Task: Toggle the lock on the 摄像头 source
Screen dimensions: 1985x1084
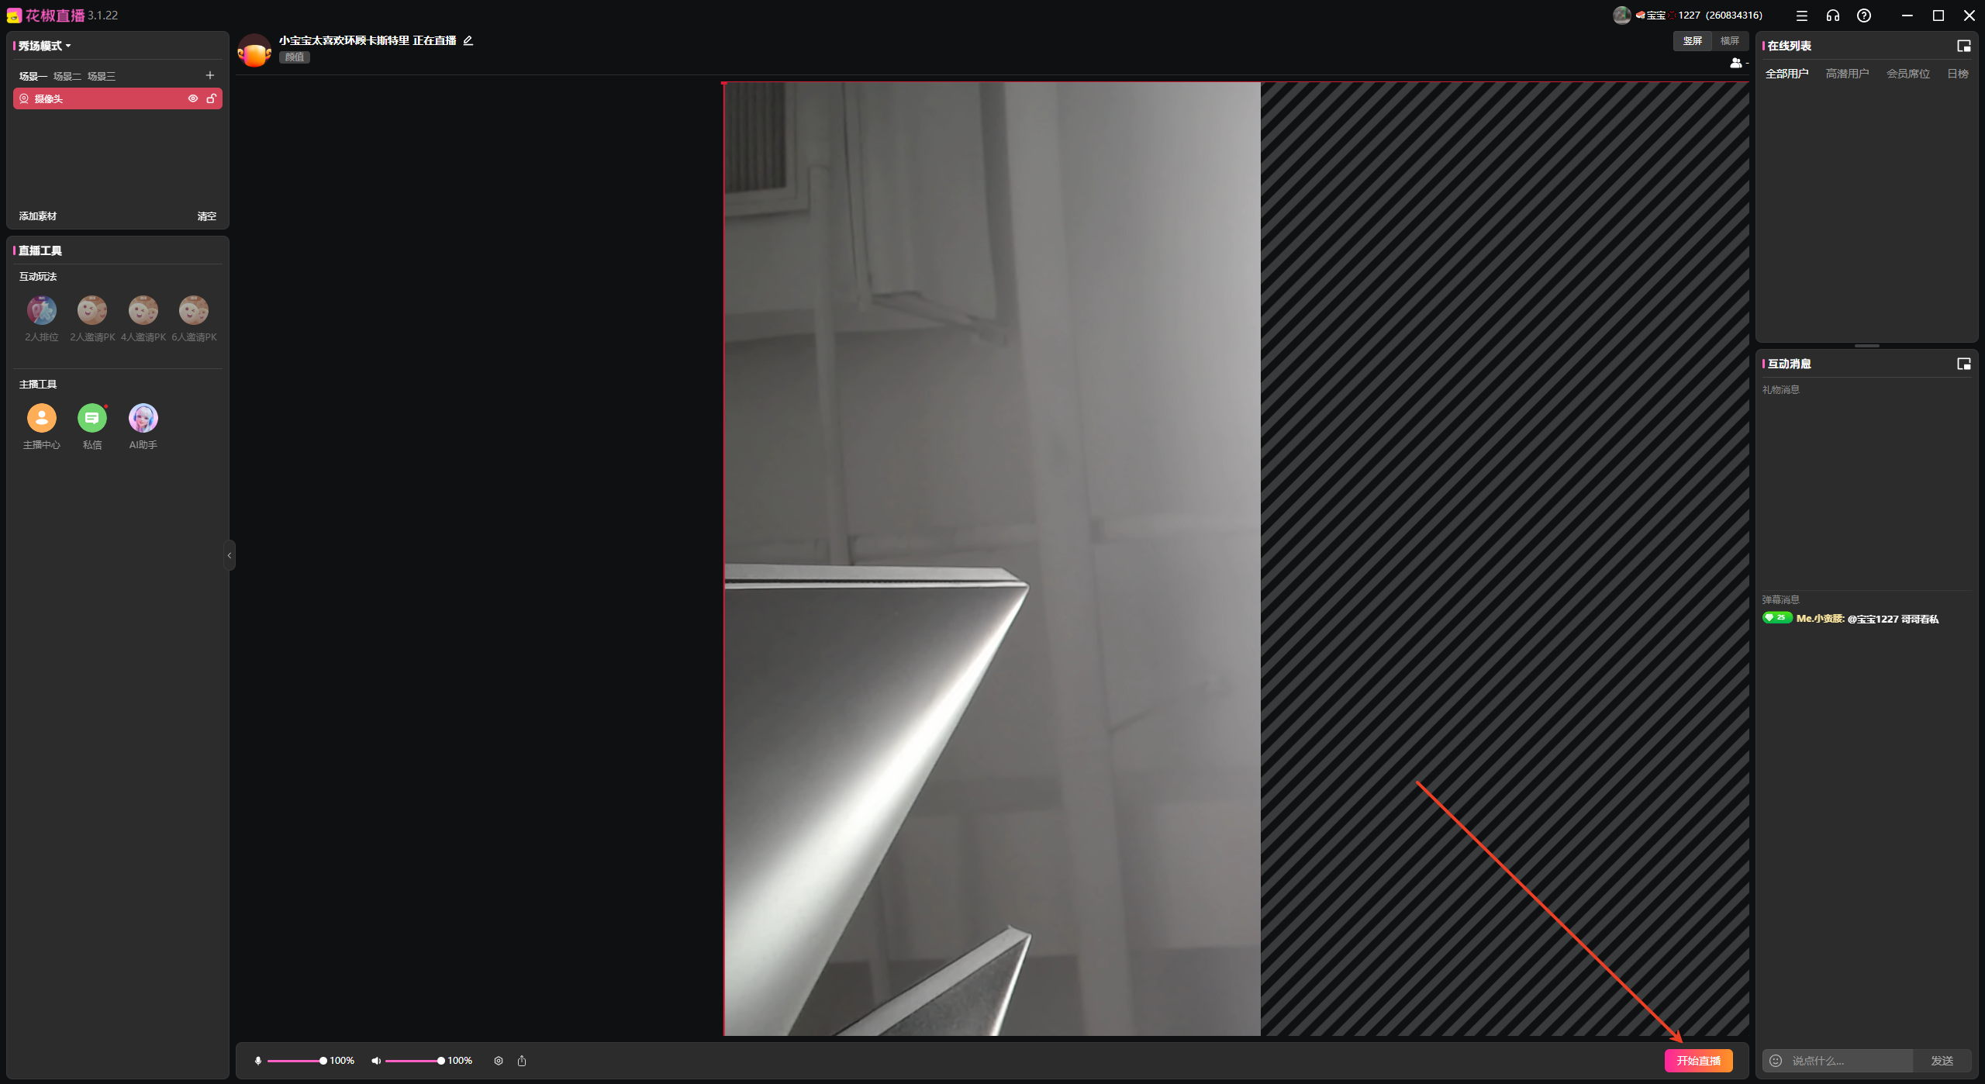Action: 211,98
